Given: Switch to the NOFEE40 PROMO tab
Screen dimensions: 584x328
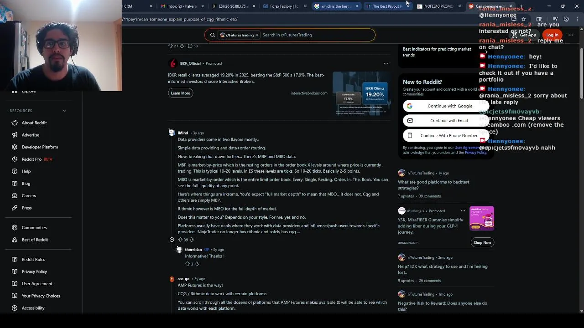Looking at the screenshot, I should [x=438, y=6].
